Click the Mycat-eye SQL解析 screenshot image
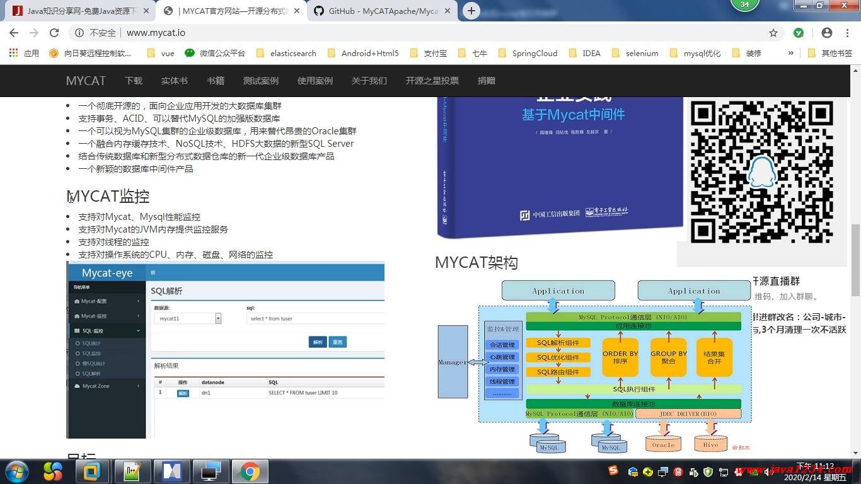This screenshot has height=484, width=861. click(226, 350)
